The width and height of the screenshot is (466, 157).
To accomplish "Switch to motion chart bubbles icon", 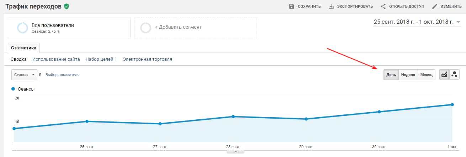I will tap(455, 75).
